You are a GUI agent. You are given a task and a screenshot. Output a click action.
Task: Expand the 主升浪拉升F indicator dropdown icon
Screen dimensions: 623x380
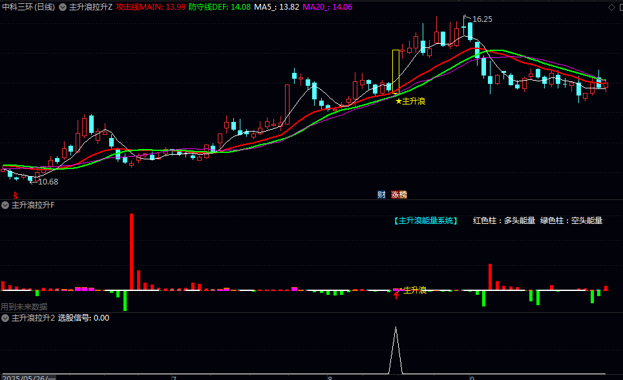5,205
